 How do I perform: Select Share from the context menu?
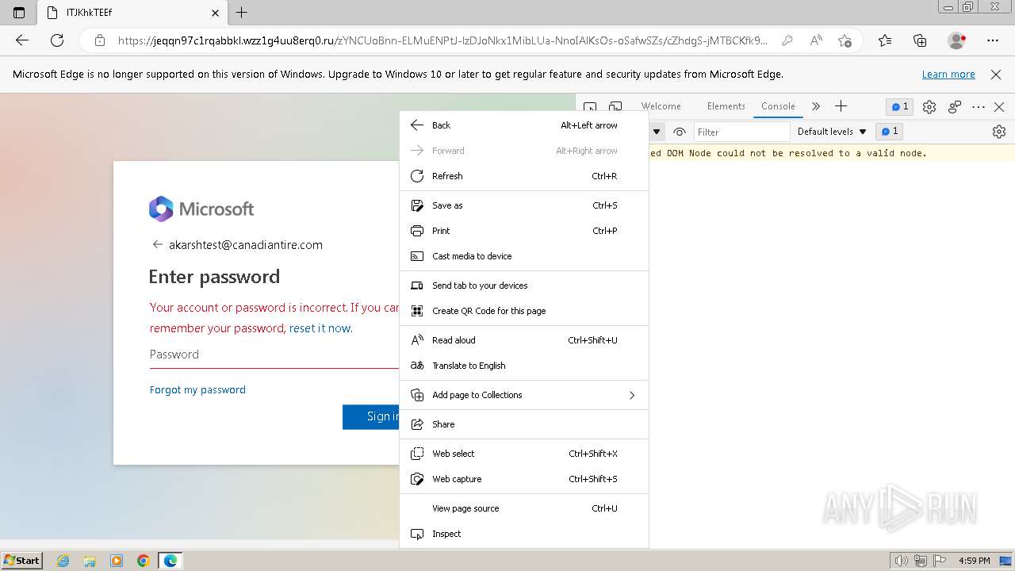point(524,424)
